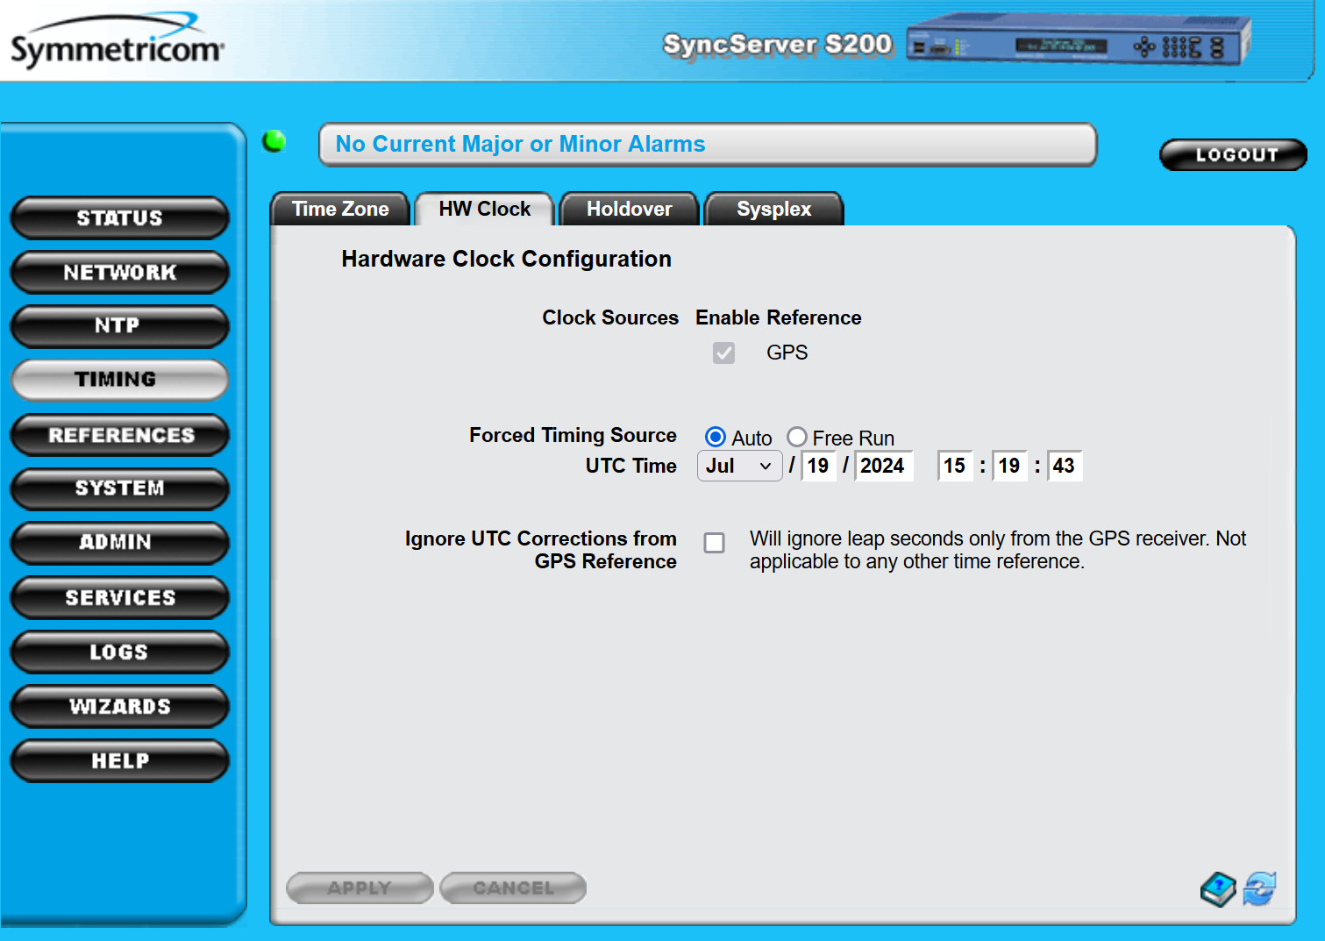Click the Symmetricom logo
The width and height of the screenshot is (1325, 941).
point(118,41)
